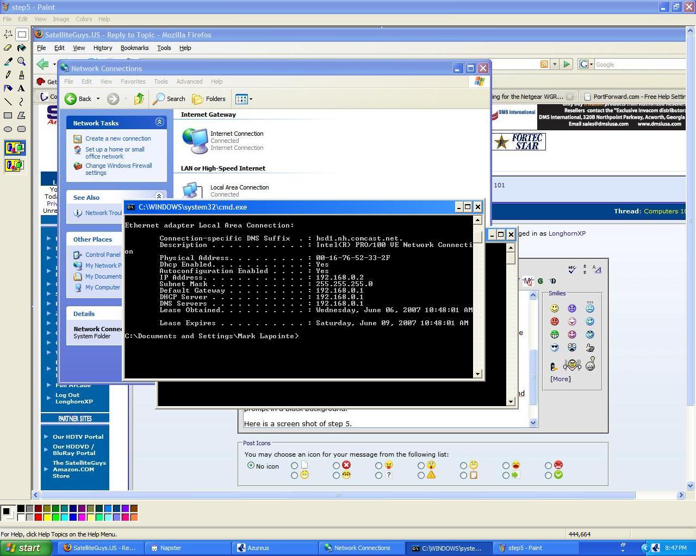The height and width of the screenshot is (556, 696).
Task: Select the clipboard post icon radio button
Action: click(463, 475)
